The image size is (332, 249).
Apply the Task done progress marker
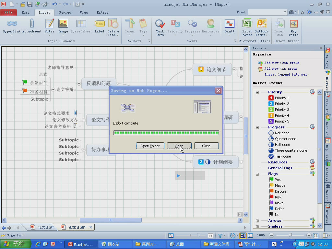click(x=279, y=156)
